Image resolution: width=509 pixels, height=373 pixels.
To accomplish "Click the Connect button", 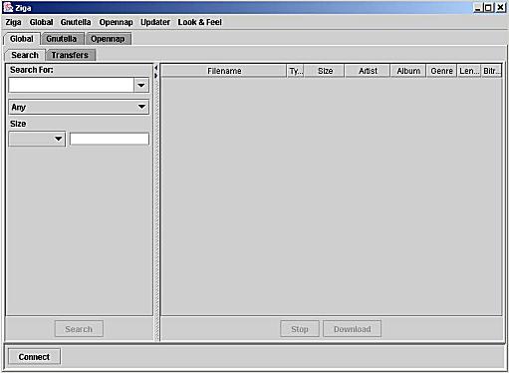I will pos(34,357).
